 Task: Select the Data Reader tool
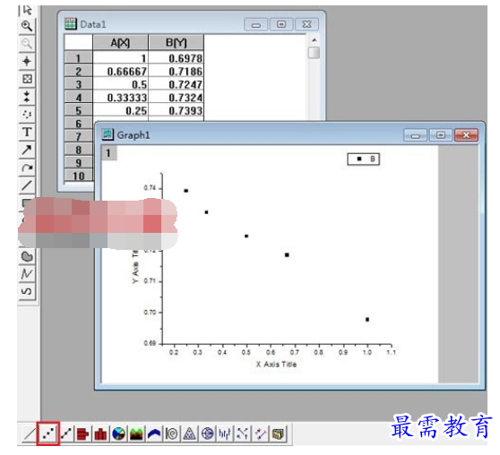click(27, 79)
